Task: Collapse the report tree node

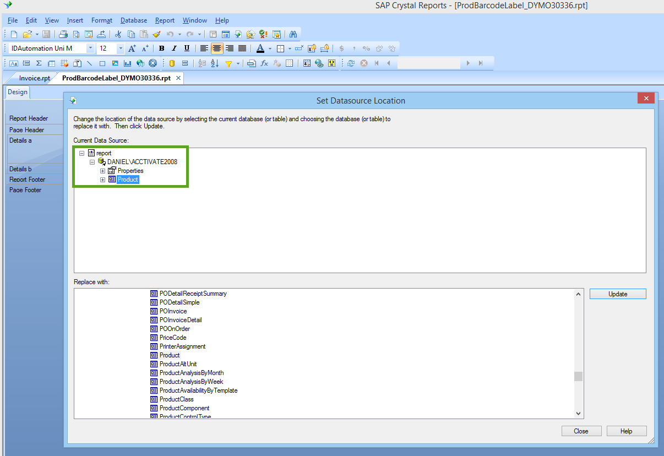Action: pos(82,153)
